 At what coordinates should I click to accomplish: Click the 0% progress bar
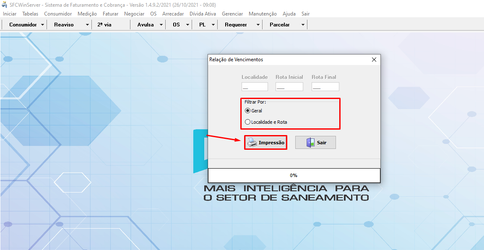(294, 175)
